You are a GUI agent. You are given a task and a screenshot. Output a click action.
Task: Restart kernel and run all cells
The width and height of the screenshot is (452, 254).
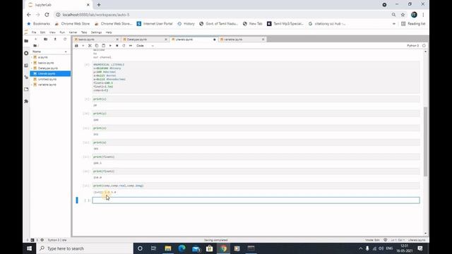tap(131, 46)
